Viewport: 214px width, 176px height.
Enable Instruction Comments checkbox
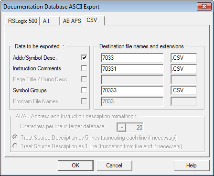[84, 68]
